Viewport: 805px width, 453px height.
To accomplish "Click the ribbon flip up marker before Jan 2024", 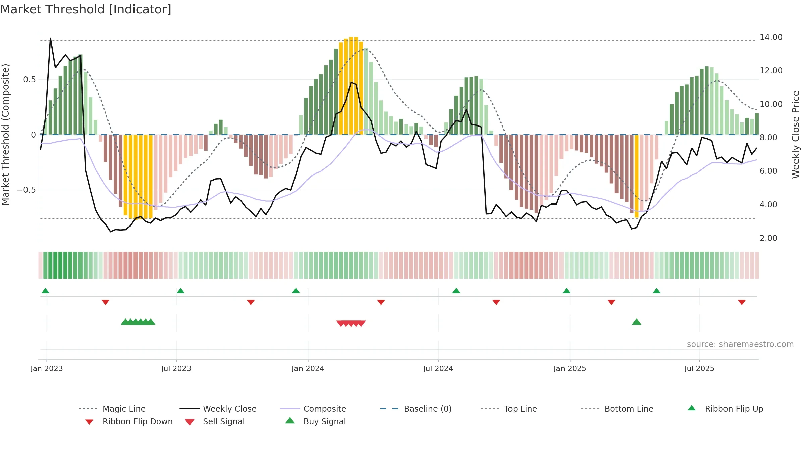I will pos(296,291).
